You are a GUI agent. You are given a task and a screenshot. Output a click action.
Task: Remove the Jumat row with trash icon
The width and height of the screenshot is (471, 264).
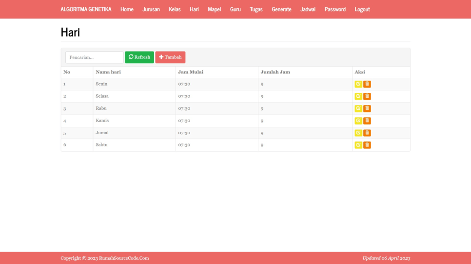tap(367, 133)
